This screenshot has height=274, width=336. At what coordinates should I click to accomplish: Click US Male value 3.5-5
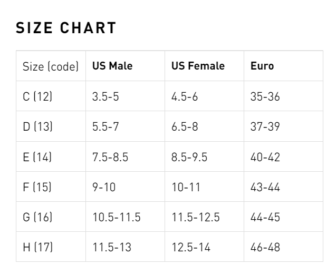105,96
